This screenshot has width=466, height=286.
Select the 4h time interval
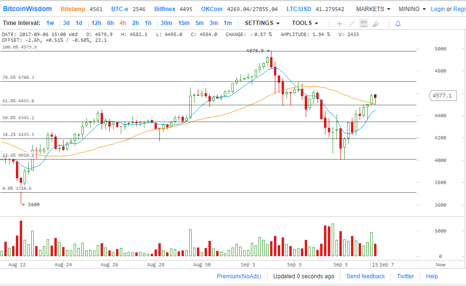pyautogui.click(x=123, y=23)
